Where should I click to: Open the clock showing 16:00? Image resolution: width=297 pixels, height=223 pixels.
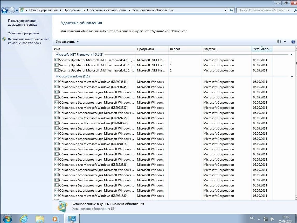[285, 219]
